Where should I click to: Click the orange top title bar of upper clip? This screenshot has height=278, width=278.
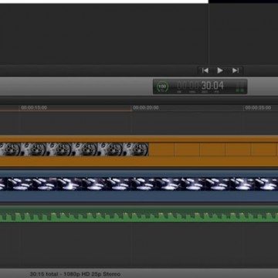tap(139, 139)
